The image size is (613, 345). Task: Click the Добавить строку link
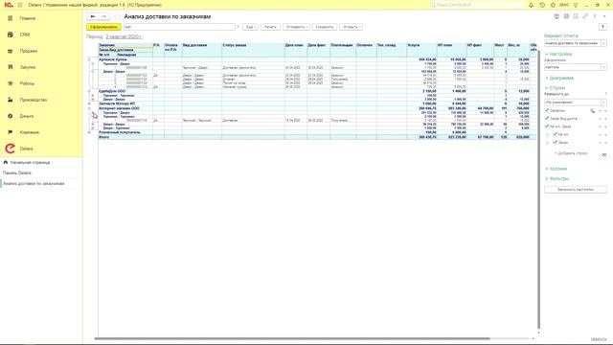tap(572, 153)
